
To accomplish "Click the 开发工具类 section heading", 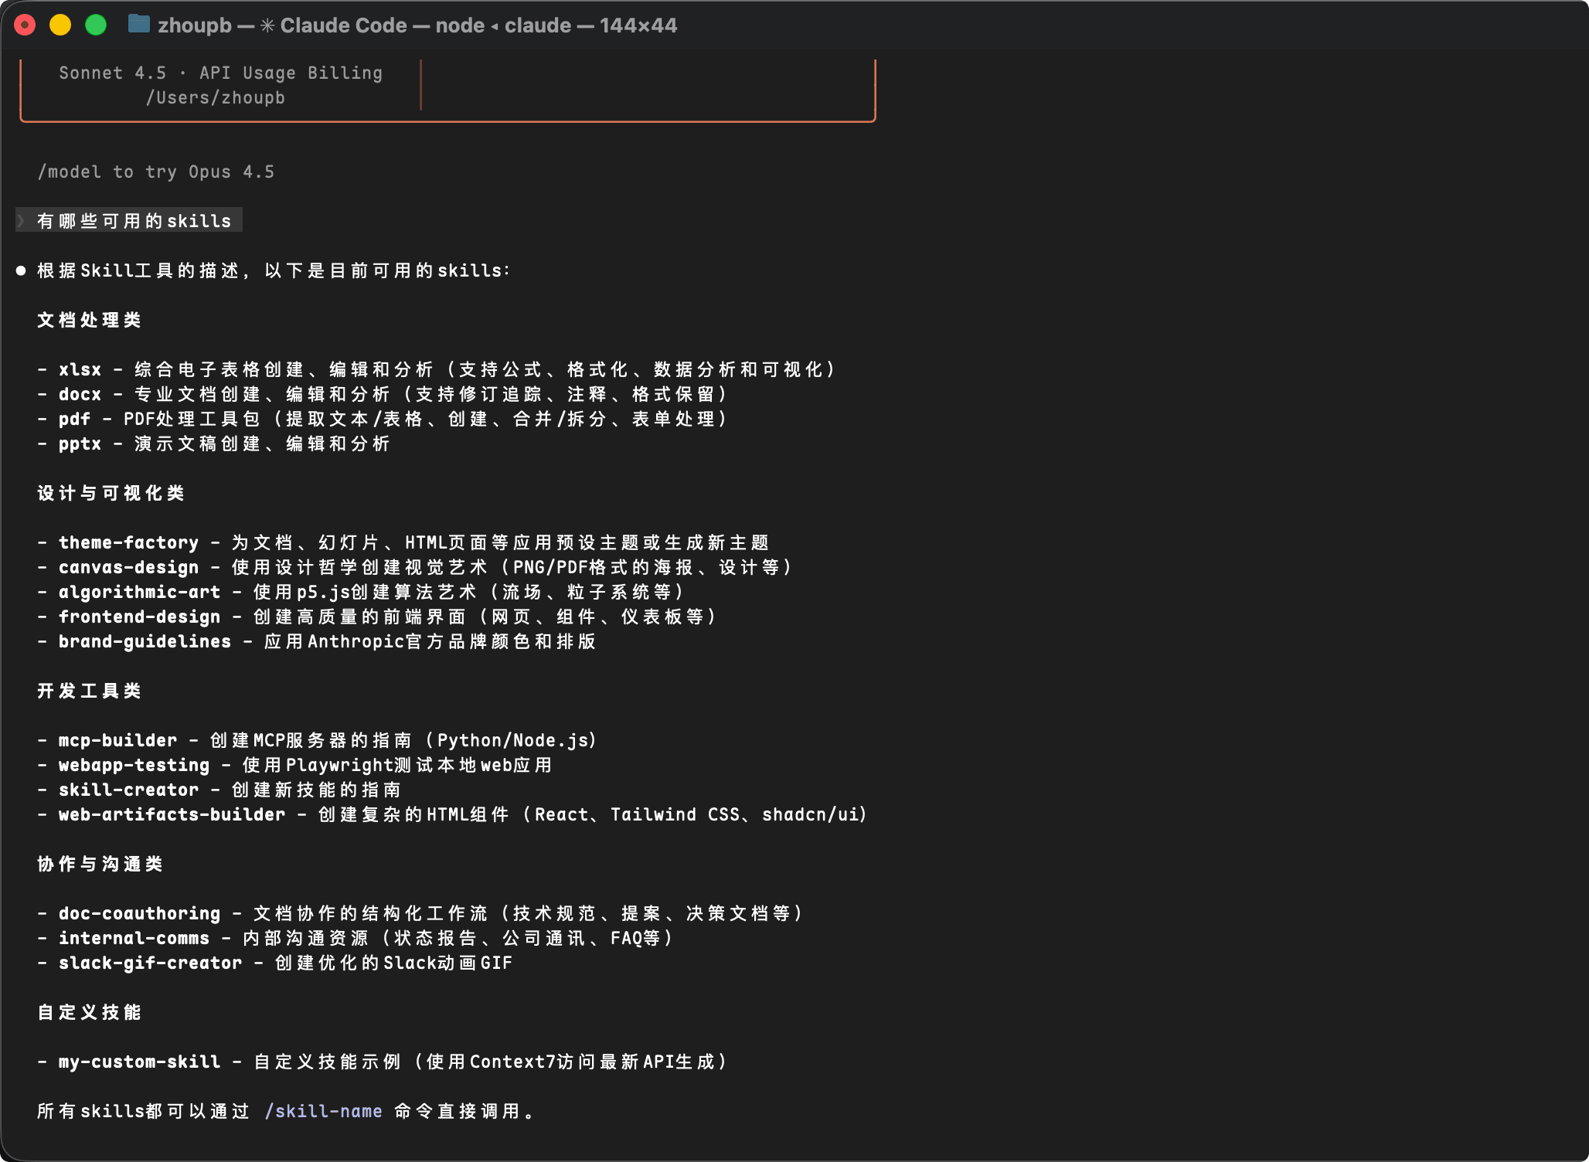I will [89, 691].
